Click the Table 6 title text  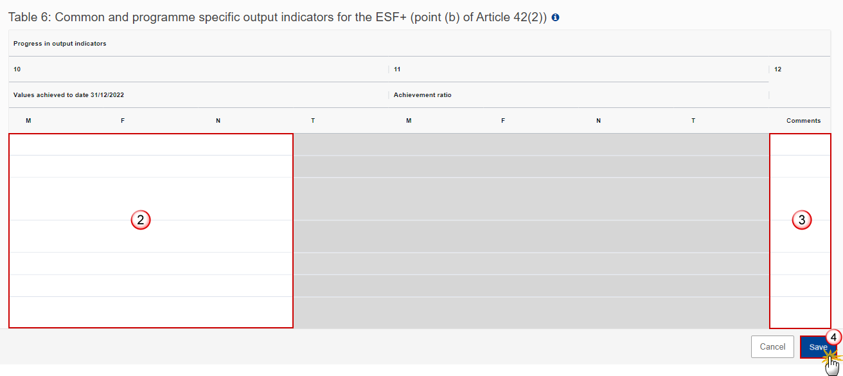pos(278,17)
